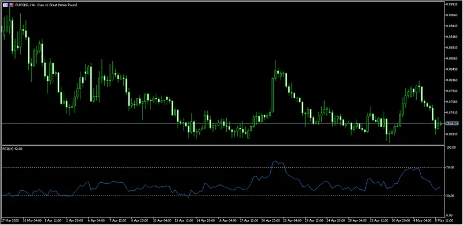Click the current price tag 0.87160
Image resolution: width=463 pixels, height=225 pixels.
(452, 123)
